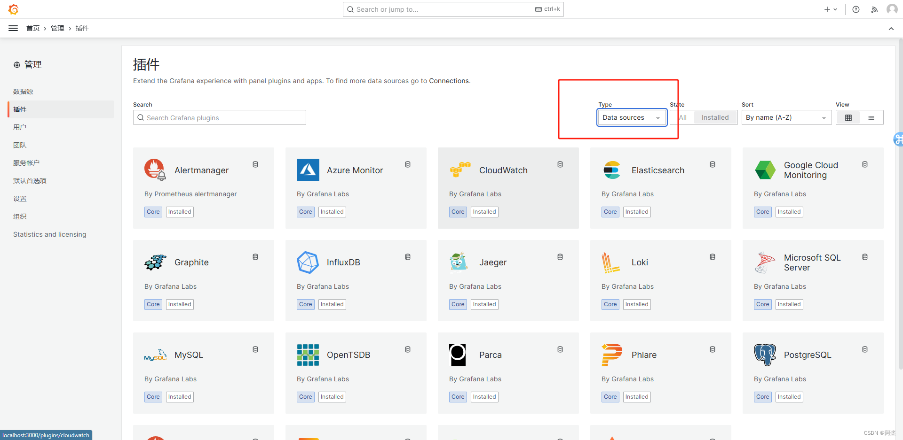Click the Azure Monitor plugin logo

[x=308, y=170]
